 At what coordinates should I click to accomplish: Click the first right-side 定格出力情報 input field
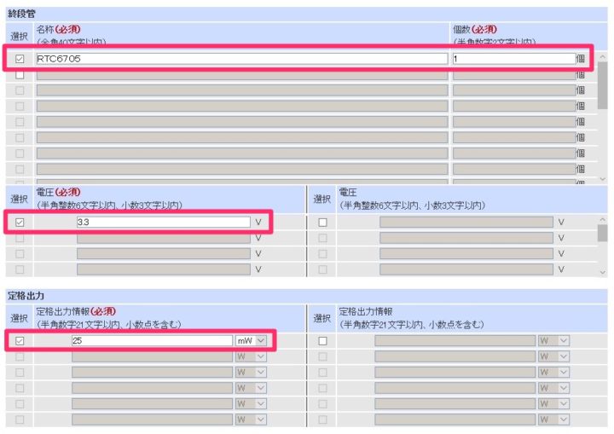pyautogui.click(x=455, y=340)
